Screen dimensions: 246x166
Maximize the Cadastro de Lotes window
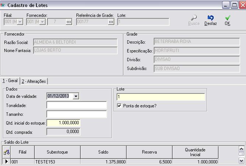(234, 5)
